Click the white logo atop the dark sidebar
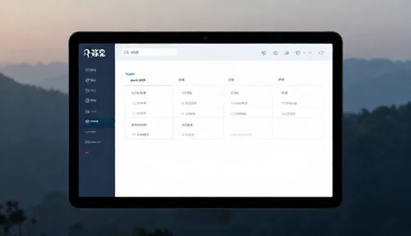The height and width of the screenshot is (236, 411). pyautogui.click(x=94, y=53)
